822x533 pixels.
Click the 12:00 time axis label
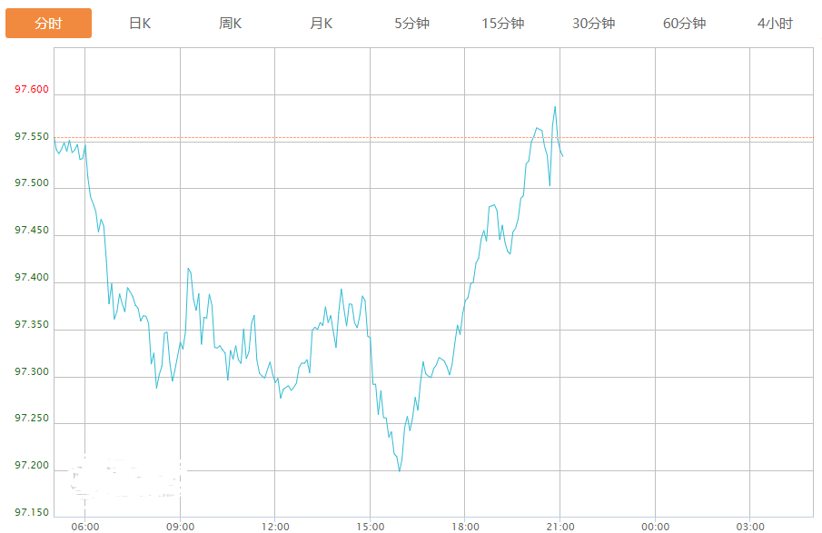[x=275, y=527]
